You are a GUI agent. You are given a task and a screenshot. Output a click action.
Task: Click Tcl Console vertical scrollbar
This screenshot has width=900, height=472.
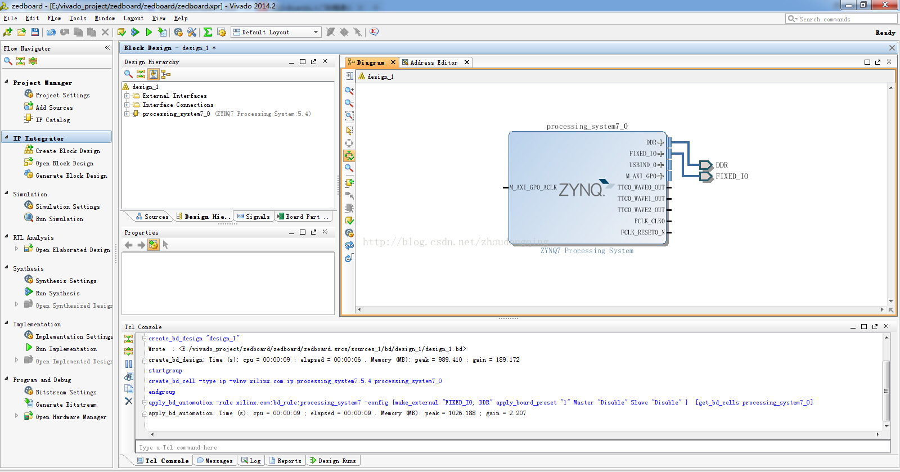pyautogui.click(x=886, y=390)
